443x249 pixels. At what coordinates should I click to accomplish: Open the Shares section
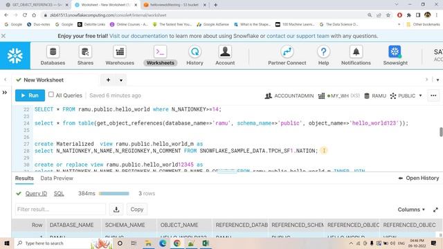click(85, 55)
